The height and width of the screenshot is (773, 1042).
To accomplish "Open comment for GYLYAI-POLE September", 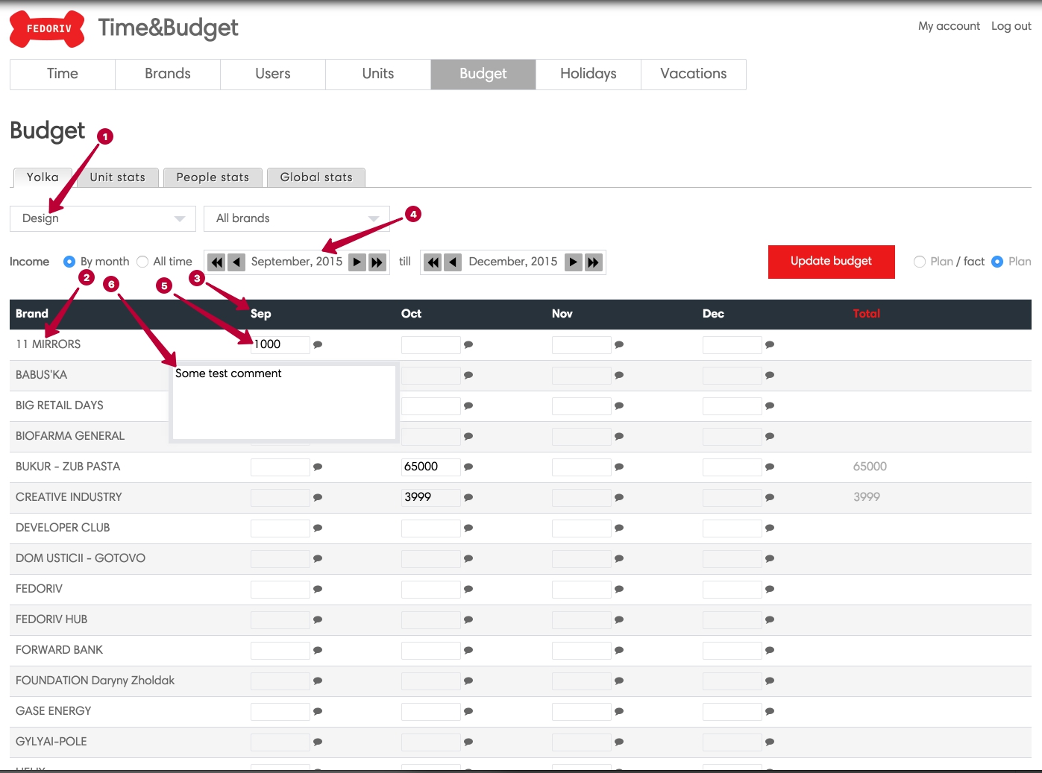I will tap(318, 742).
